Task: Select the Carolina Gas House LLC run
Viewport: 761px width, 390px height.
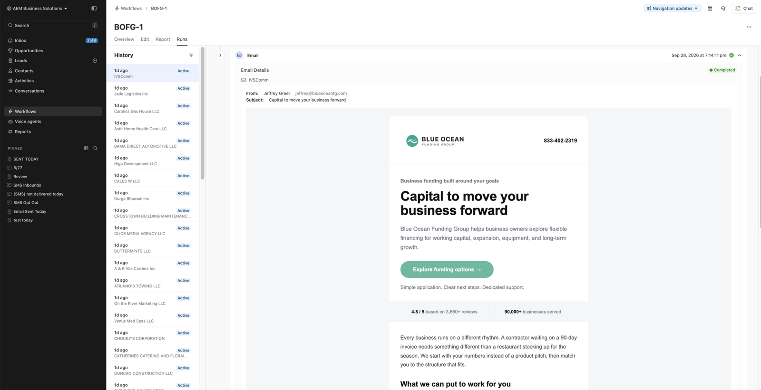Action: 153,108
